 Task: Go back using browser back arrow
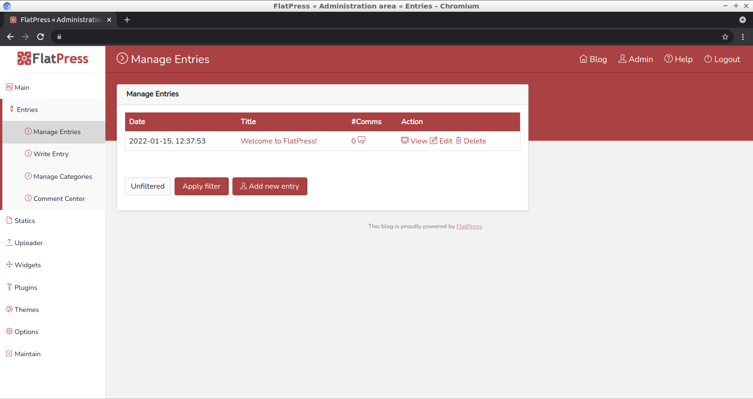[10, 37]
